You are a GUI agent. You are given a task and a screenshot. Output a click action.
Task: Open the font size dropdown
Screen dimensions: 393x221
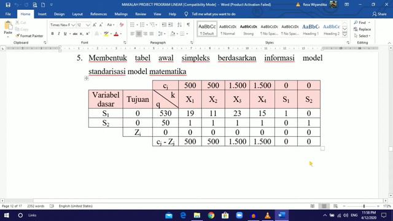click(x=88, y=25)
